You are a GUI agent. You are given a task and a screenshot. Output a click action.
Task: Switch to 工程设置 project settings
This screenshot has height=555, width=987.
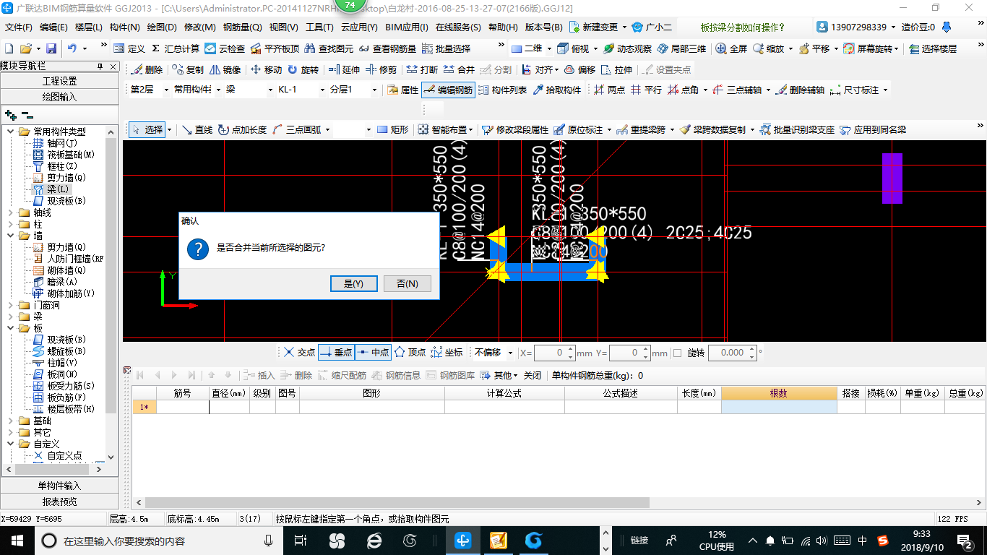[x=59, y=81]
